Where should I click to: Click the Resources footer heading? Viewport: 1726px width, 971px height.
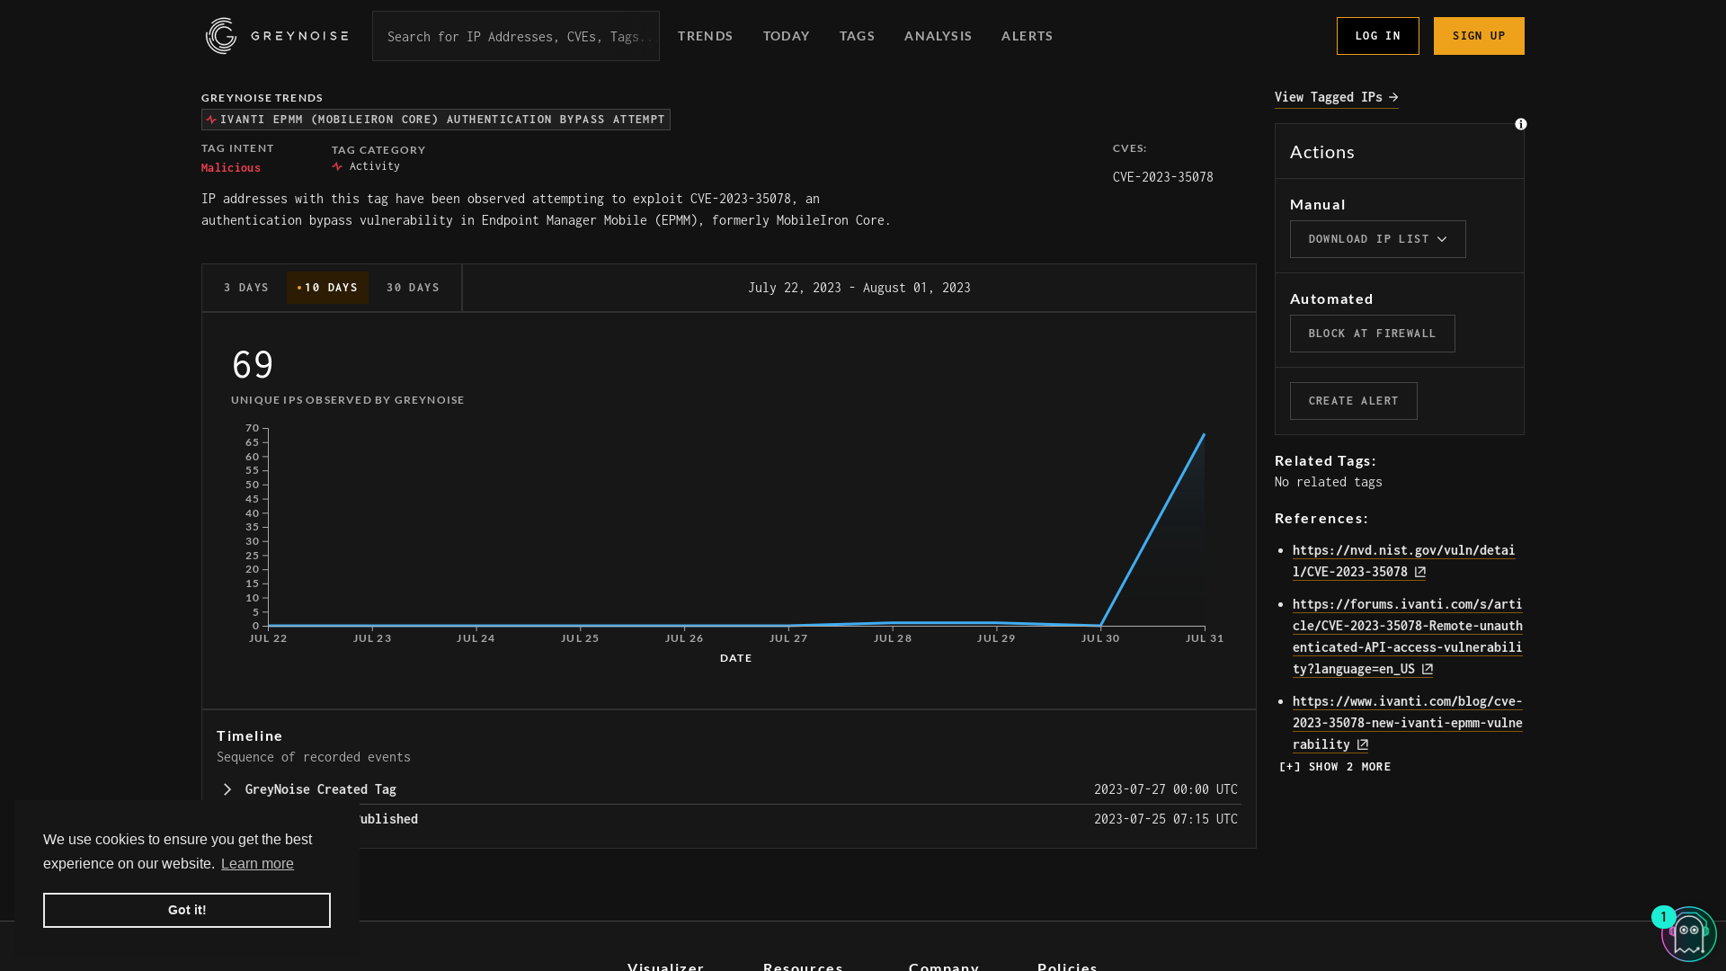[803, 967]
